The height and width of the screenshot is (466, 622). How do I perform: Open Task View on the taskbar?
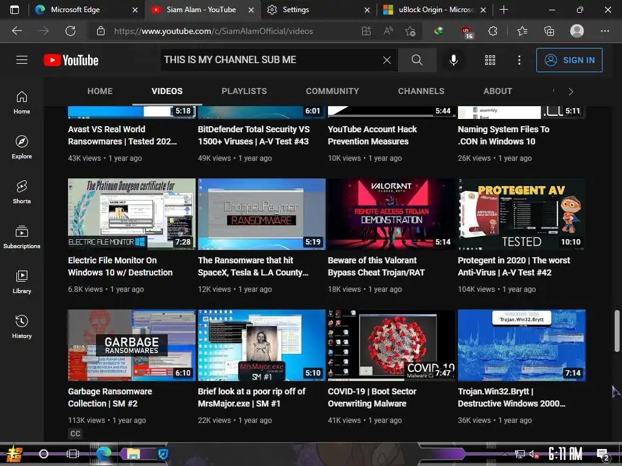[73, 454]
